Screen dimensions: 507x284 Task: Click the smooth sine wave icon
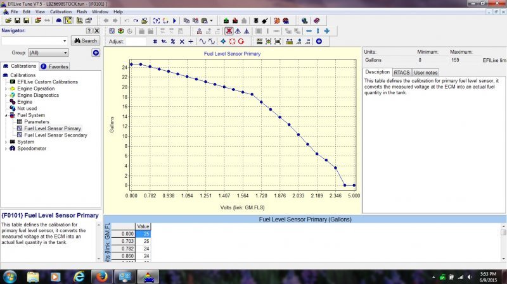click(x=203, y=41)
